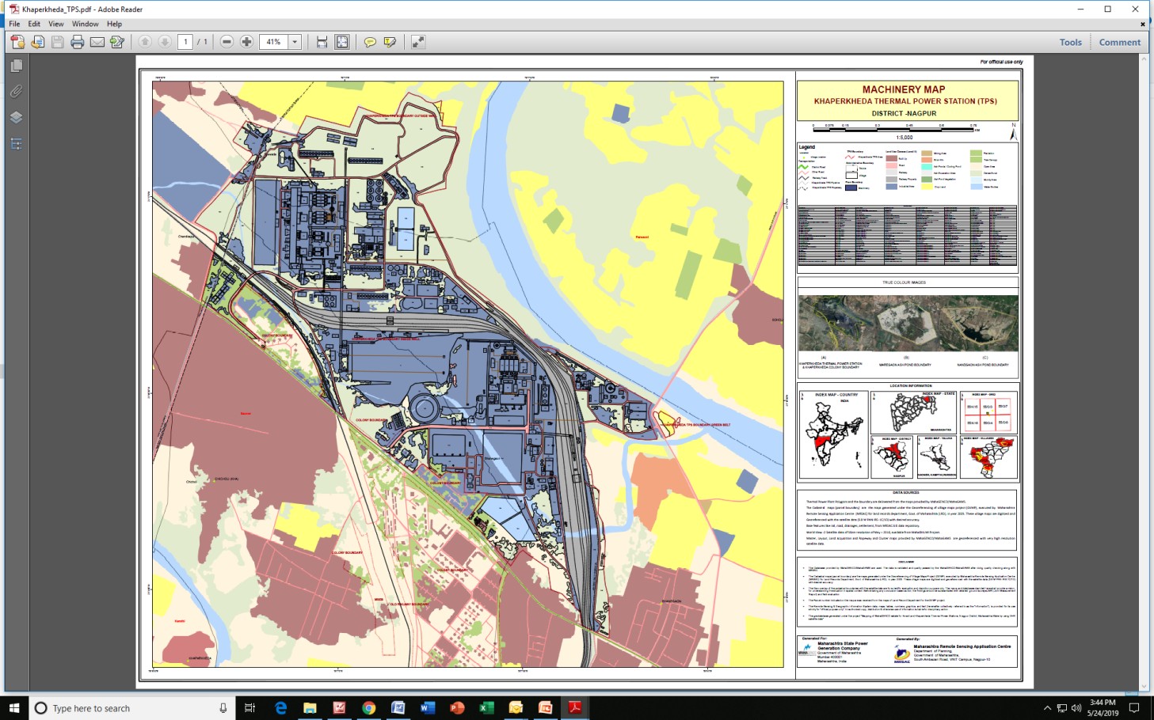
Task: Switch to Read Mode view
Action: (x=418, y=42)
